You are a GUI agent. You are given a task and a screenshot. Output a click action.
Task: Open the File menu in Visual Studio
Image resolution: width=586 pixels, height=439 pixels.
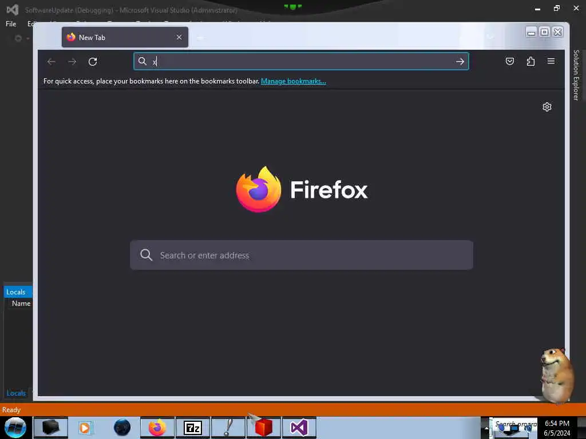pos(11,24)
